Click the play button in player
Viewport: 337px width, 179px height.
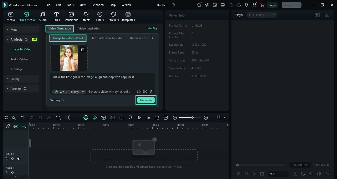[x=254, y=174]
